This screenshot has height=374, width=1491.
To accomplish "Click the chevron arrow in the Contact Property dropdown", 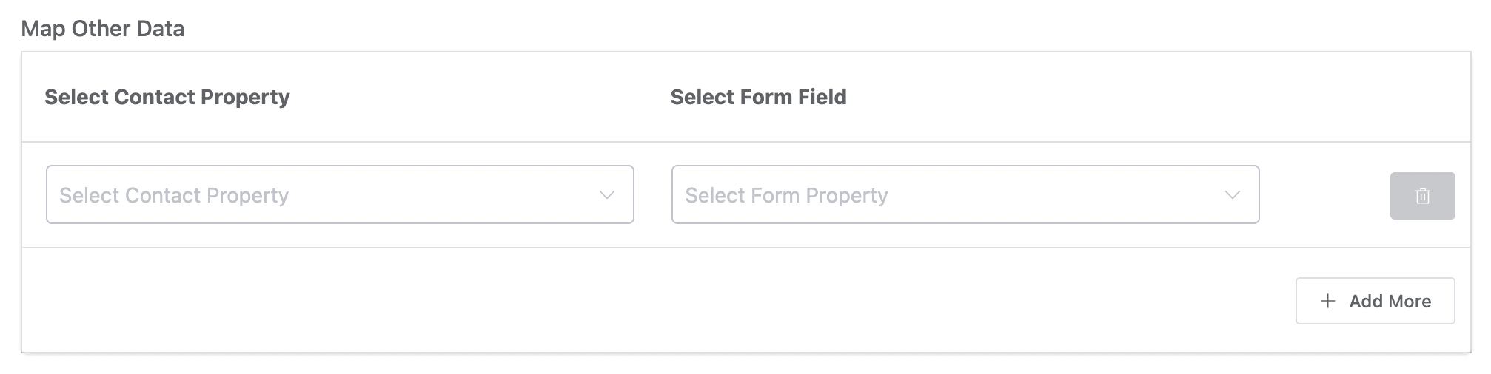I will click(x=607, y=195).
